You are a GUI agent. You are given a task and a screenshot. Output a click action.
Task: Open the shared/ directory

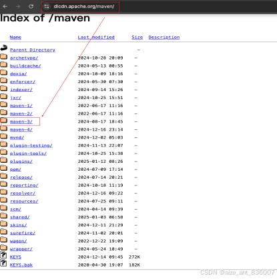[20, 217]
